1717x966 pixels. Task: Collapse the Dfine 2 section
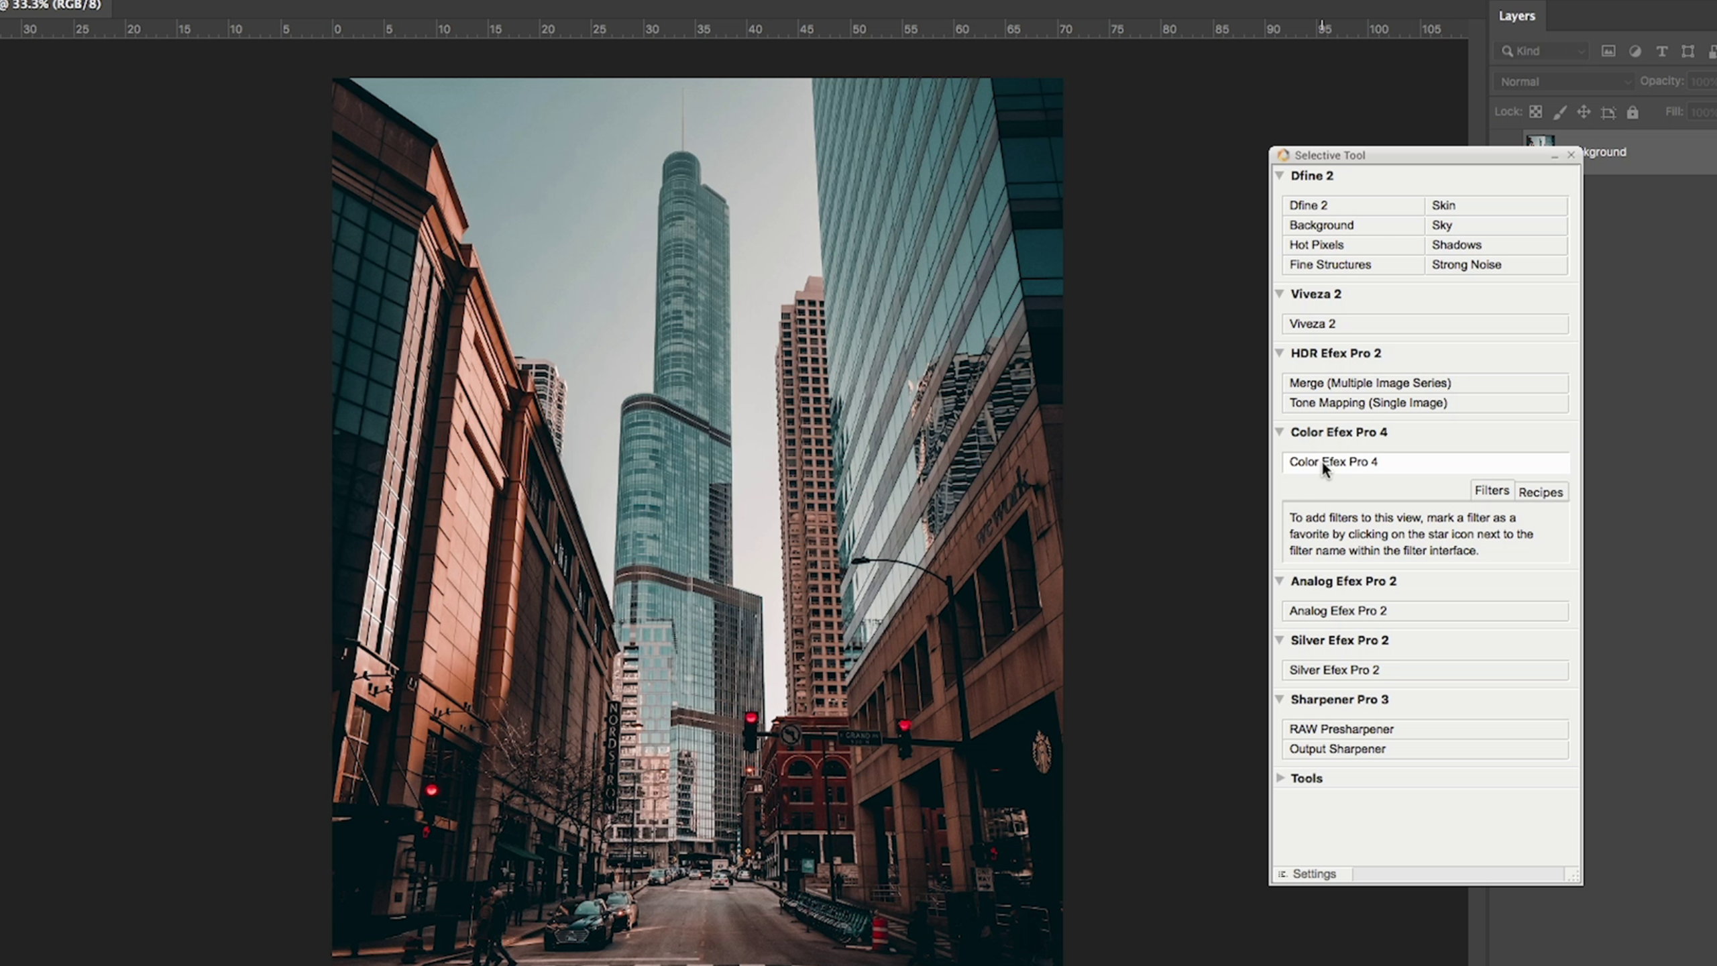click(x=1280, y=176)
